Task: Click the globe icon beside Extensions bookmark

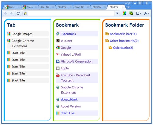Action: pyautogui.click(x=58, y=34)
